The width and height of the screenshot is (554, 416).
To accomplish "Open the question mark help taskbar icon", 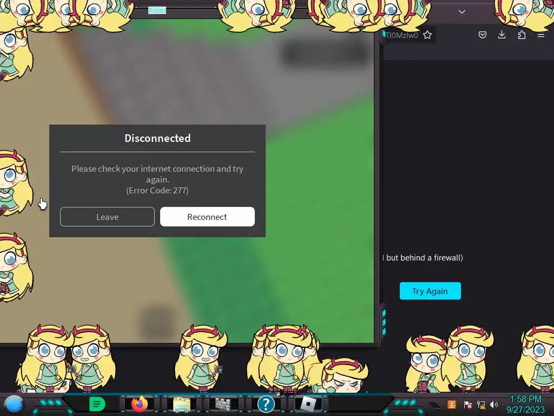I will 266,404.
